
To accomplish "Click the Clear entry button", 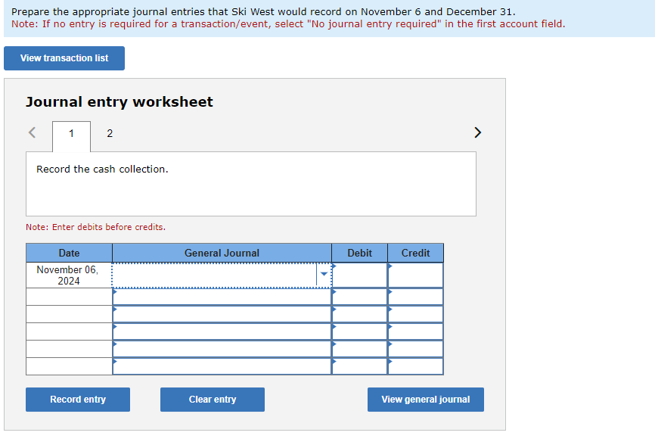I will click(x=212, y=400).
